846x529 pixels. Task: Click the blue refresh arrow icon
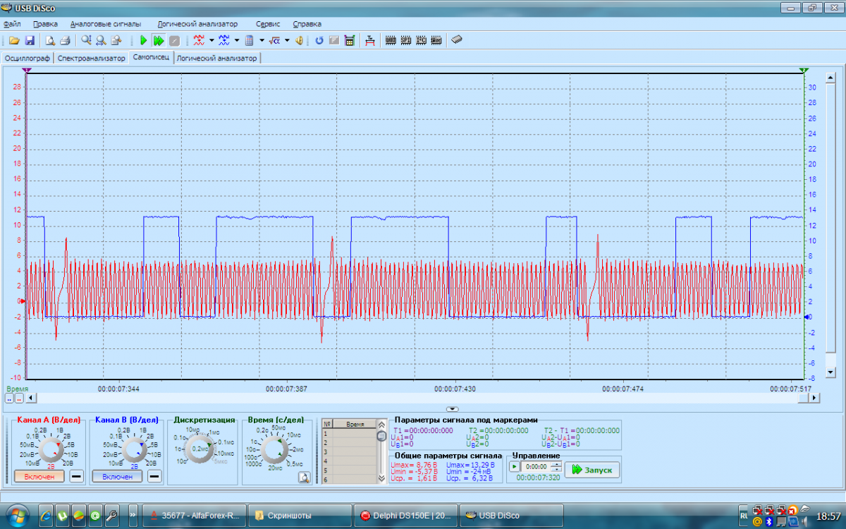pyautogui.click(x=319, y=41)
